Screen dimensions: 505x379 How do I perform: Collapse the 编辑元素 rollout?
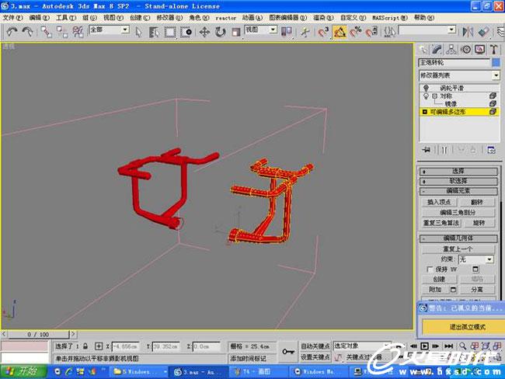click(x=458, y=191)
